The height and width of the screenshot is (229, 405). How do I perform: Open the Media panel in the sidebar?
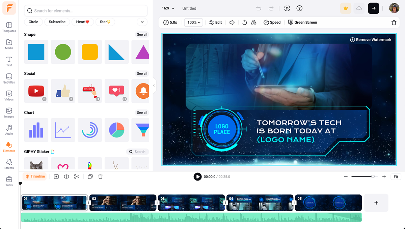click(9, 44)
